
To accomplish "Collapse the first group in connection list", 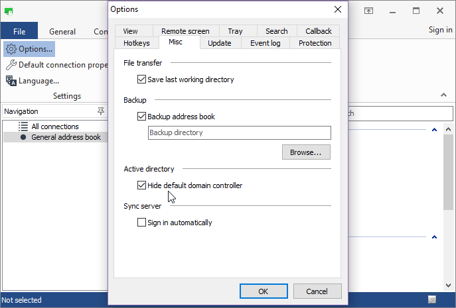I will (x=434, y=130).
